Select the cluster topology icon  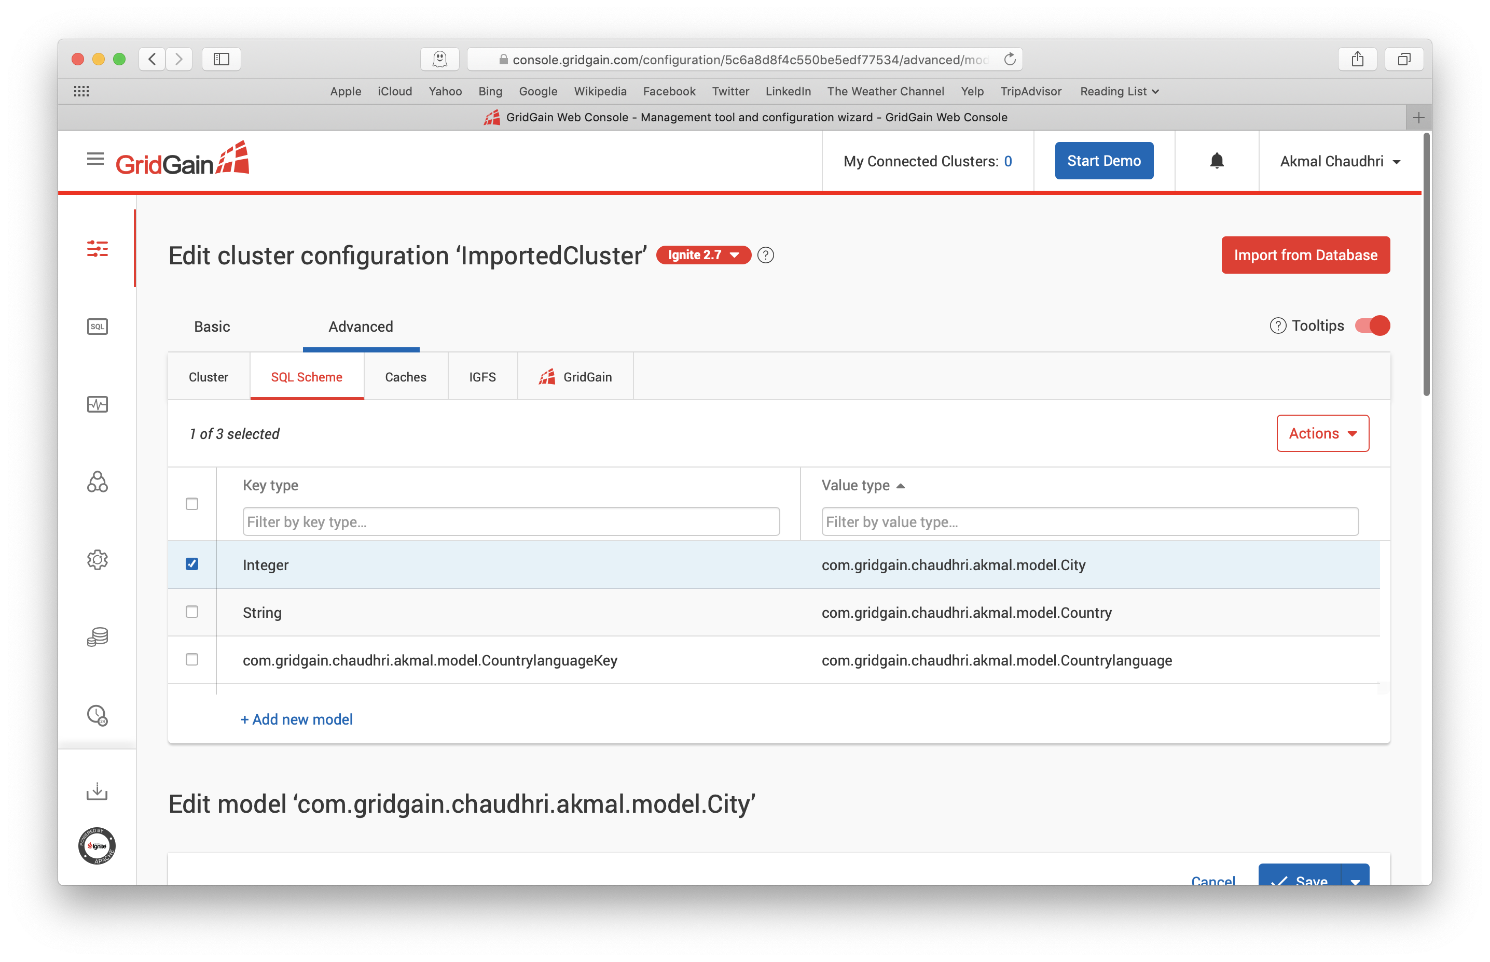98,483
